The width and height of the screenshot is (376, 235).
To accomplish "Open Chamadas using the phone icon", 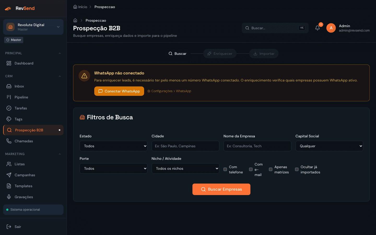I will [x=9, y=141].
